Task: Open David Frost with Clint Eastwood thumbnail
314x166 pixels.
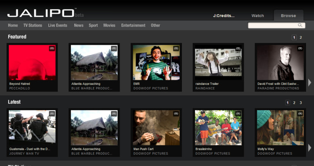Action: [x=281, y=62]
